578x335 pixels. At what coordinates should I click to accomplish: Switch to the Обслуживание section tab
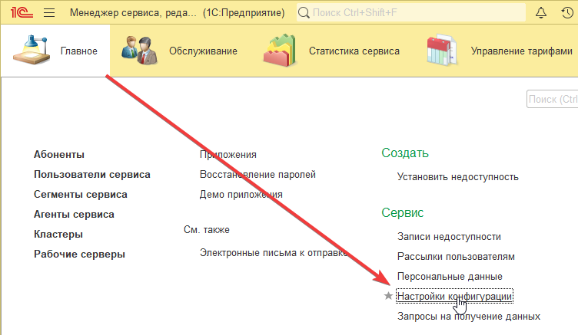203,51
